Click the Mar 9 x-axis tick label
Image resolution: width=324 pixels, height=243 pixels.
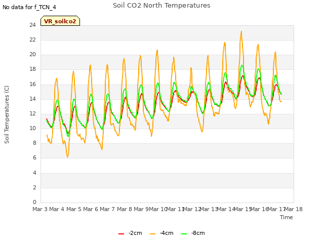pos(141,209)
